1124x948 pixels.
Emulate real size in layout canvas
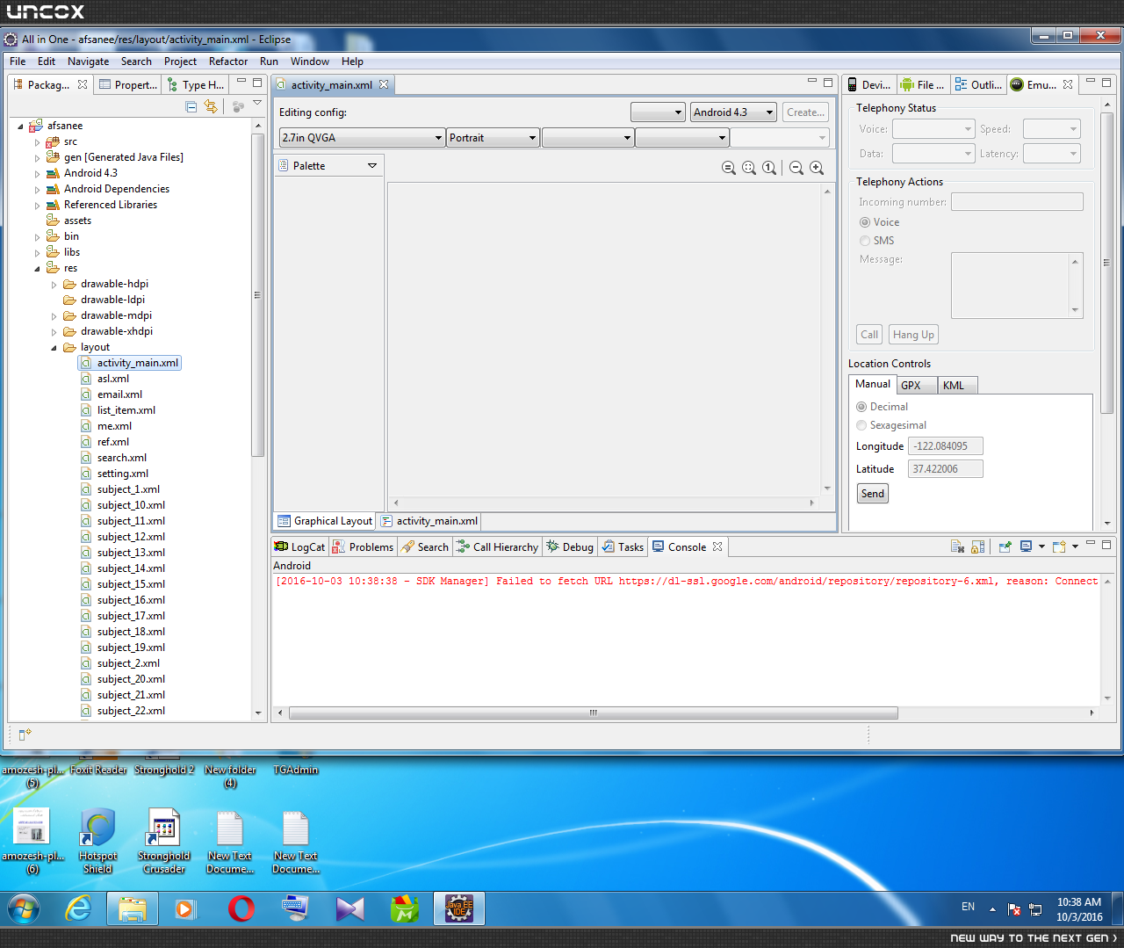click(x=729, y=168)
